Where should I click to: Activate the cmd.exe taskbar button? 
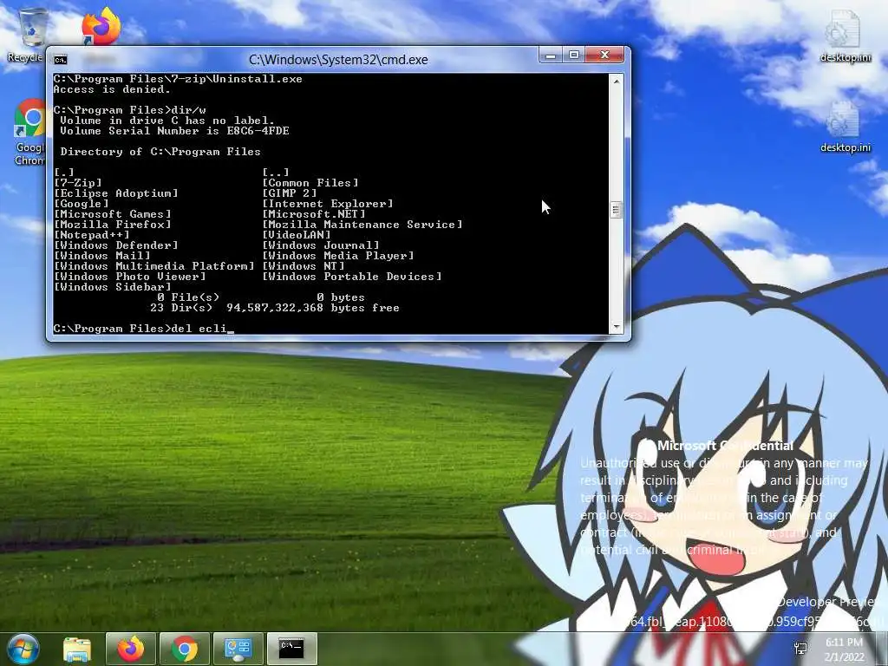pyautogui.click(x=292, y=649)
